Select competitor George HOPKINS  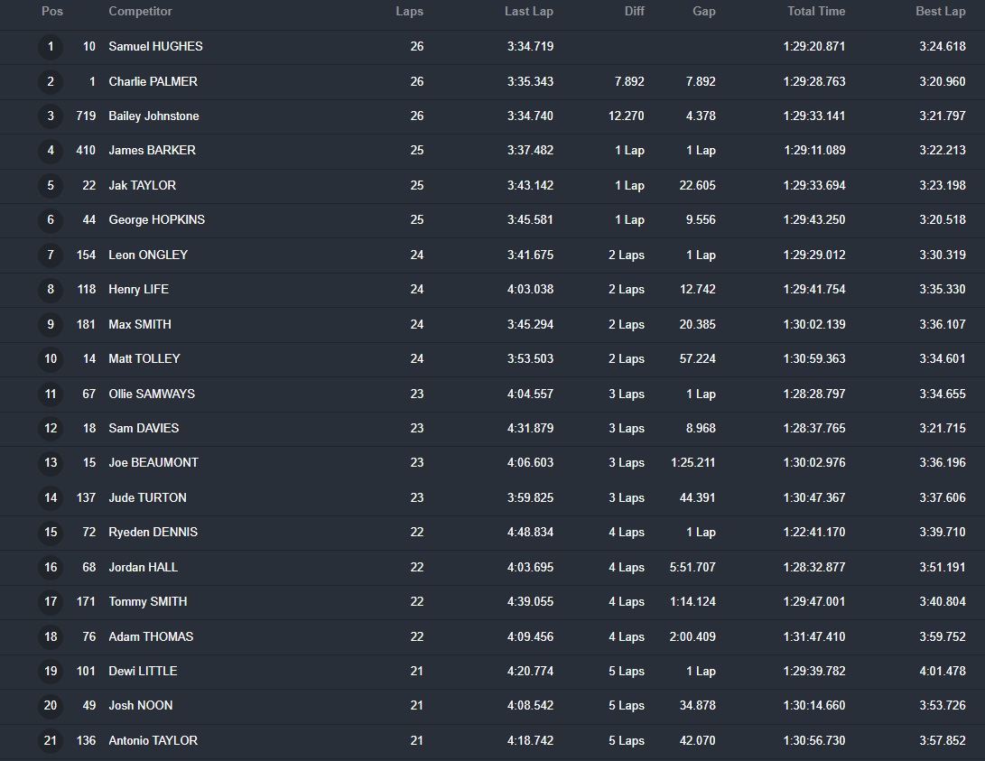click(x=156, y=220)
